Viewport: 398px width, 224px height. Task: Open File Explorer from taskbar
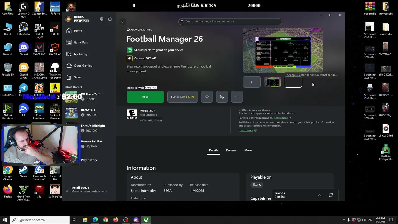pos(85,220)
